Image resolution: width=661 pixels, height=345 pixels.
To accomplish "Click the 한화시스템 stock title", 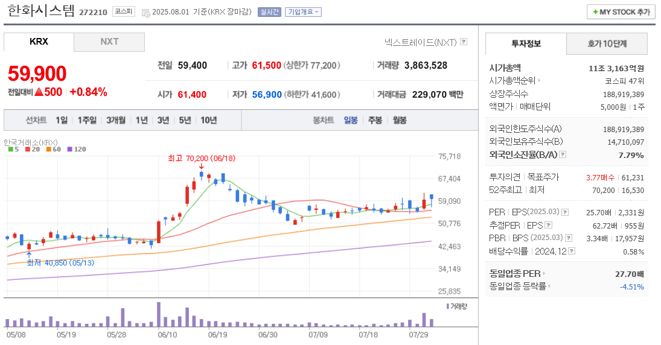I will tap(41, 10).
